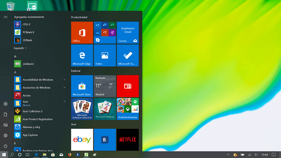Open the Office apps folder tile
Screen dimensions: 281x158
[105, 33]
